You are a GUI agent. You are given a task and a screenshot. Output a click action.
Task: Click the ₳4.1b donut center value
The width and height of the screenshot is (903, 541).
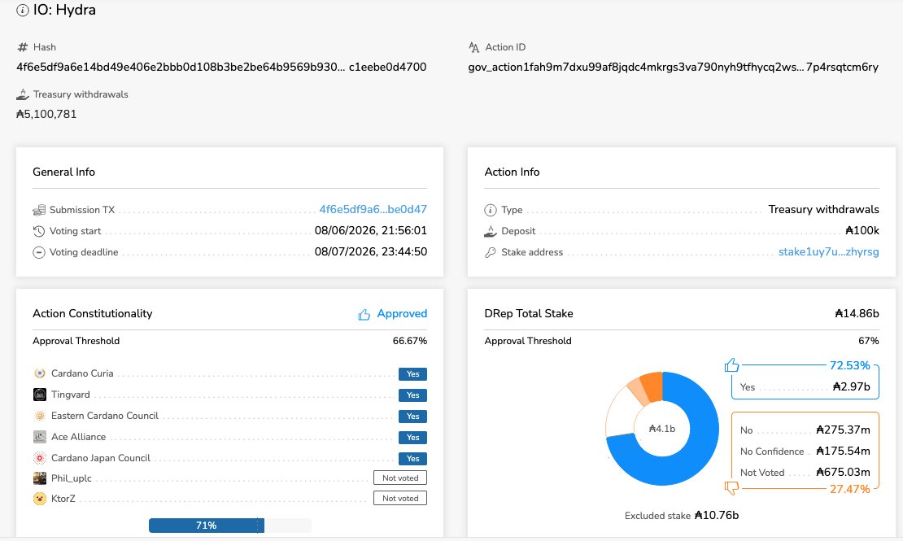pyautogui.click(x=661, y=429)
